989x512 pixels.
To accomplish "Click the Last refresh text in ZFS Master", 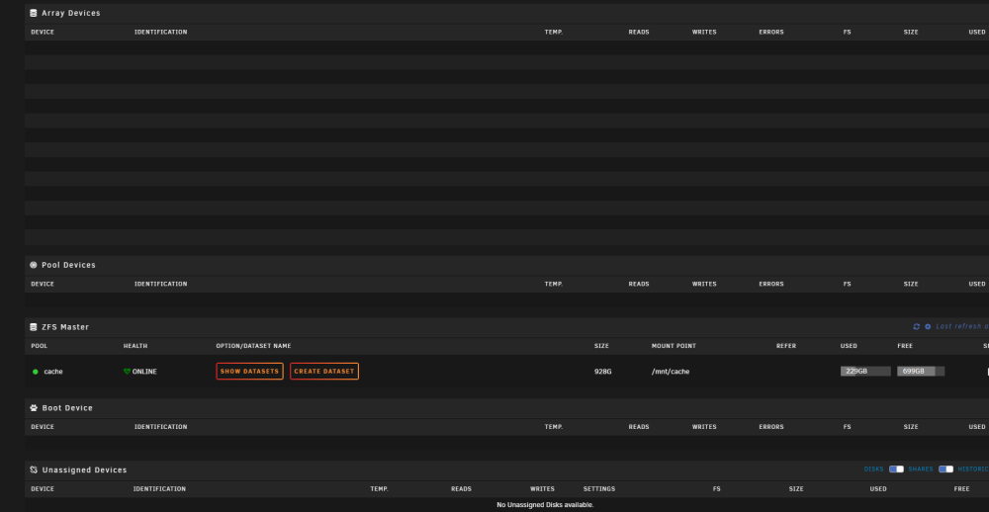I will 962,326.
